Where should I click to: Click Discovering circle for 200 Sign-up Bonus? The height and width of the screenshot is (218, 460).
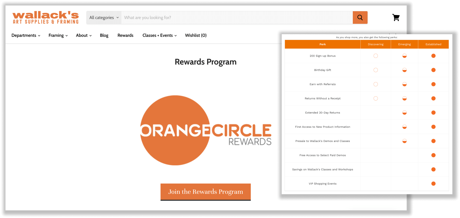click(376, 56)
